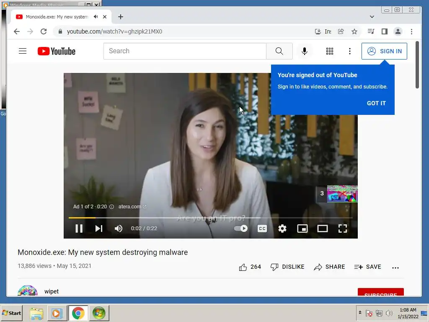Click the Chrome taskbar icon

pos(78,313)
